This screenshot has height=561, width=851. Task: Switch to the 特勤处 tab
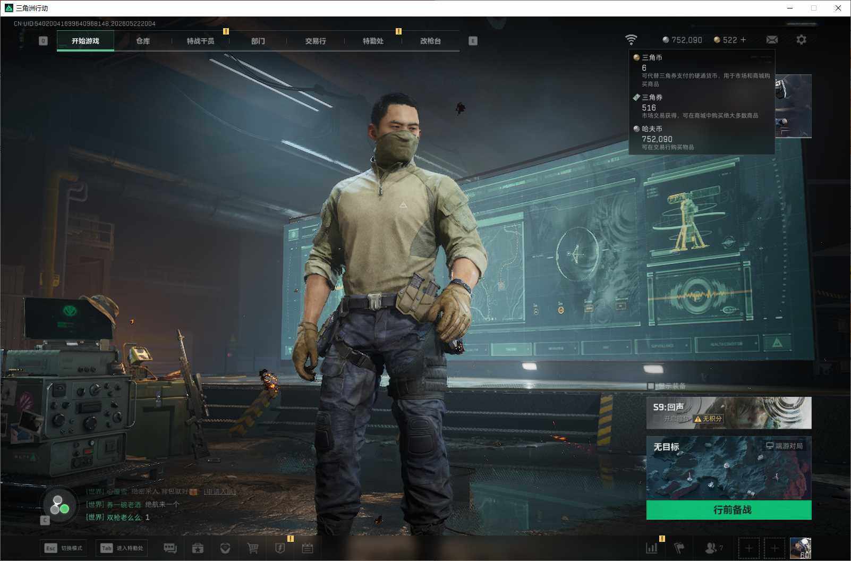pyautogui.click(x=373, y=41)
